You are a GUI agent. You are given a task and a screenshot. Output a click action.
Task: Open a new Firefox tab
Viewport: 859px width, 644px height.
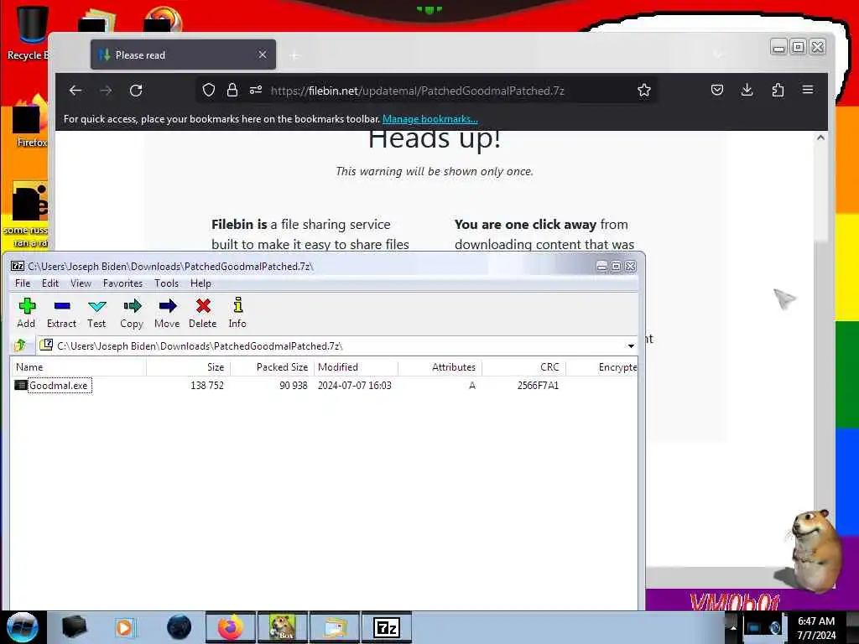pos(294,55)
